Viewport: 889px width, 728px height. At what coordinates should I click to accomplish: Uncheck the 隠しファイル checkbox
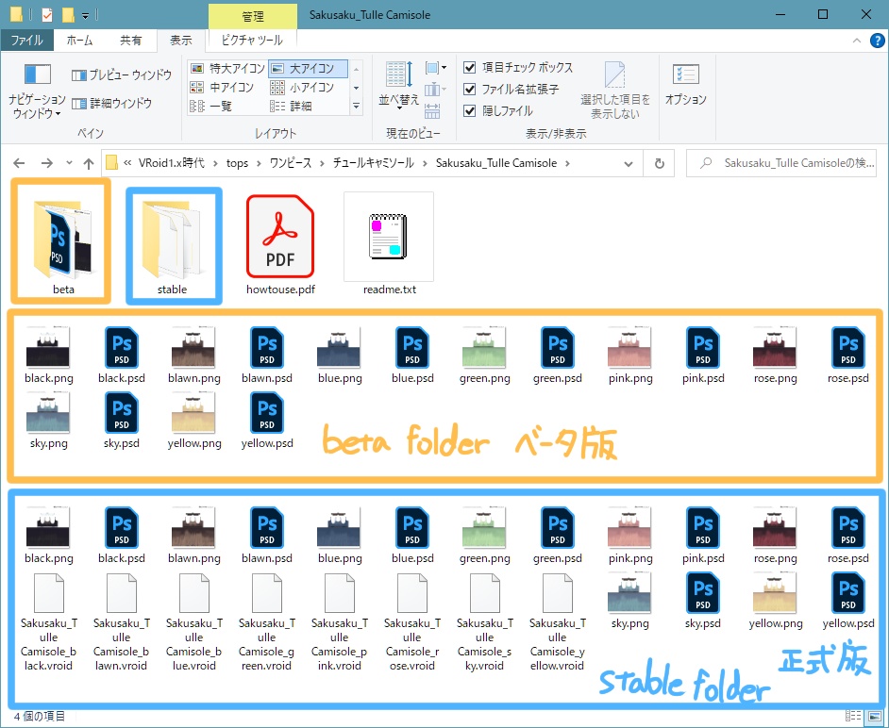point(469,110)
